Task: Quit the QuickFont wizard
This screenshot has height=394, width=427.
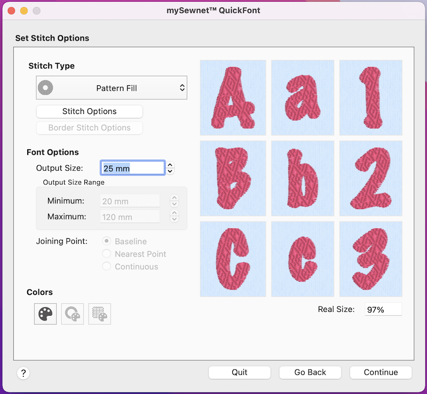Action: [240, 372]
